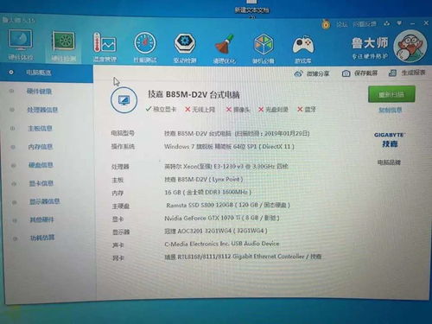The height and width of the screenshot is (324, 432).
Task: Select 处理器信息 in the sidebar
Action: coord(42,110)
